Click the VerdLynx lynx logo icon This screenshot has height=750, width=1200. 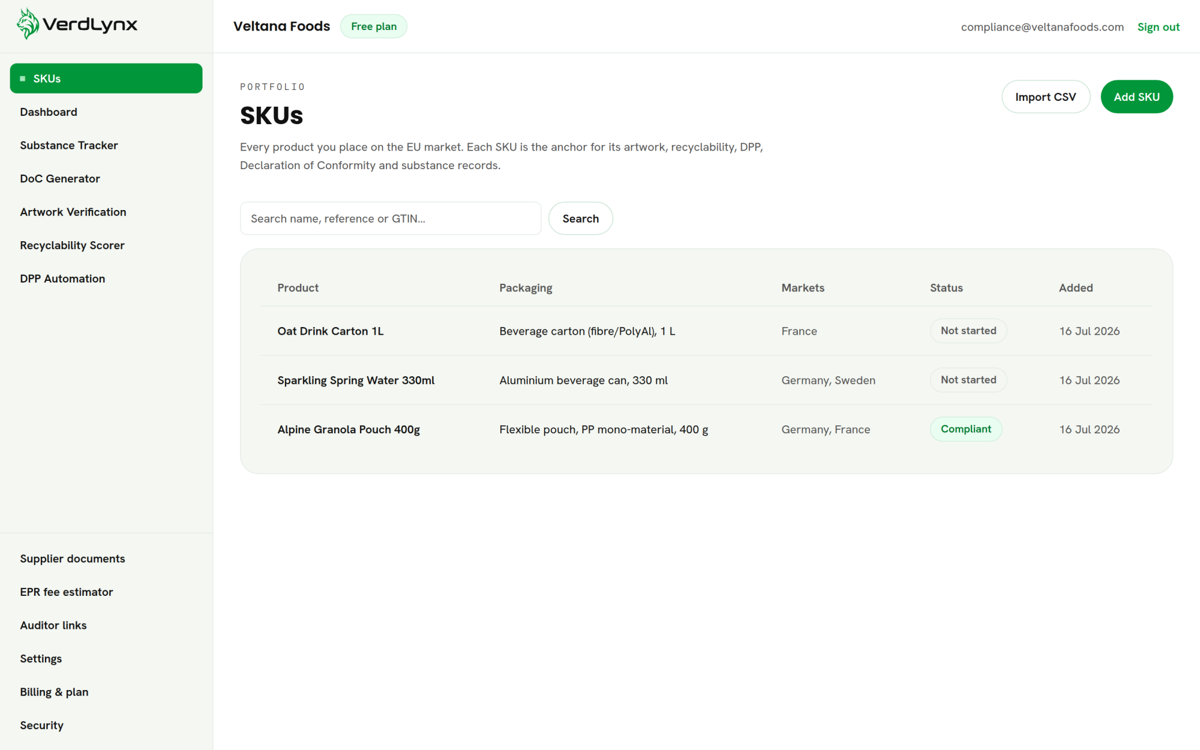[28, 24]
